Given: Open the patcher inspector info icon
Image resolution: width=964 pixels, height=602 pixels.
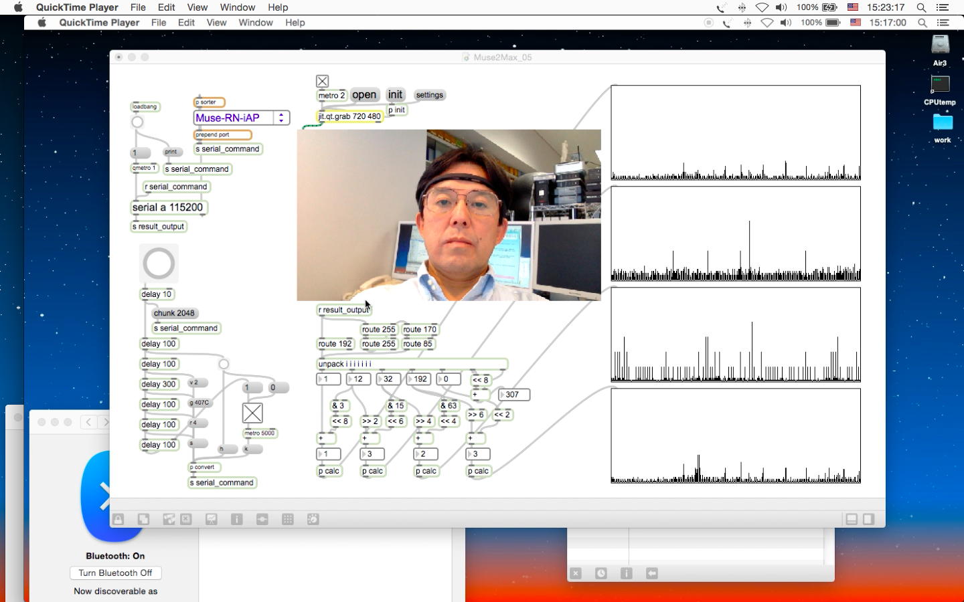Looking at the screenshot, I should pos(236,519).
